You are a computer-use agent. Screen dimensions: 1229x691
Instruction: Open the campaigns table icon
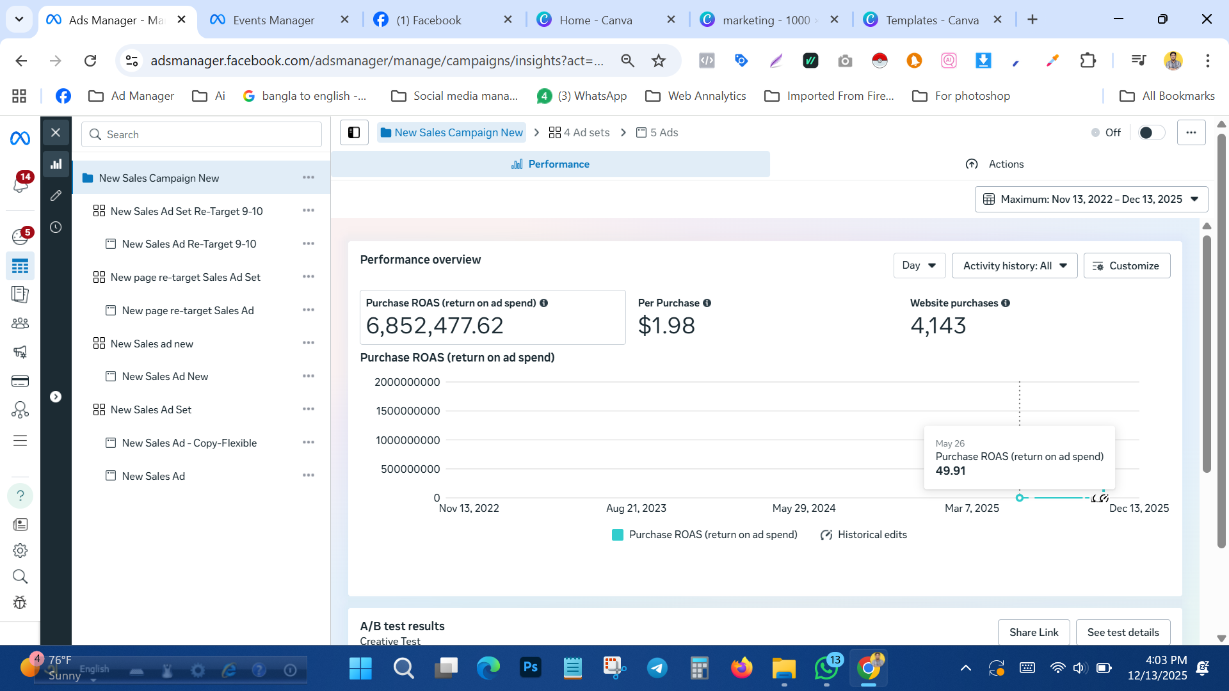click(x=20, y=266)
